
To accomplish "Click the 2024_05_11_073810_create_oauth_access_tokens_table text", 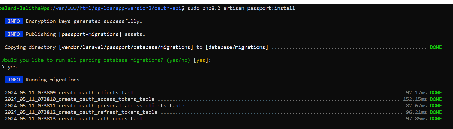I will [79, 99].
